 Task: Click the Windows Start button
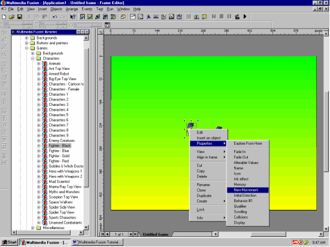(x=10, y=242)
